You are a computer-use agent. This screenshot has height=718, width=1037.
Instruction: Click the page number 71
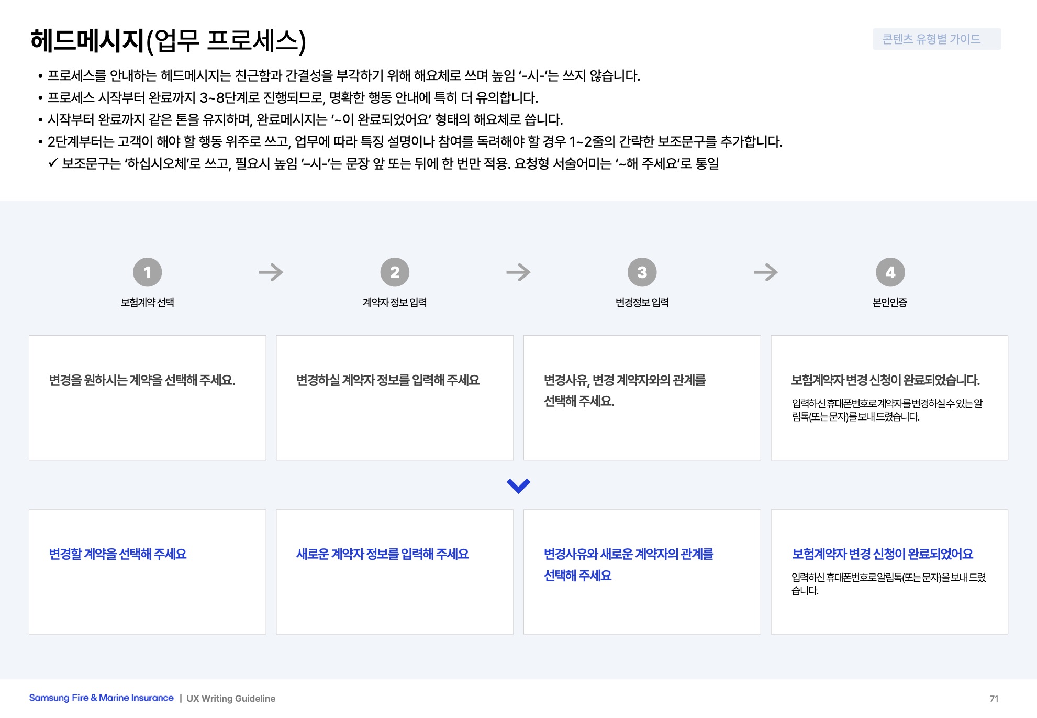994,699
